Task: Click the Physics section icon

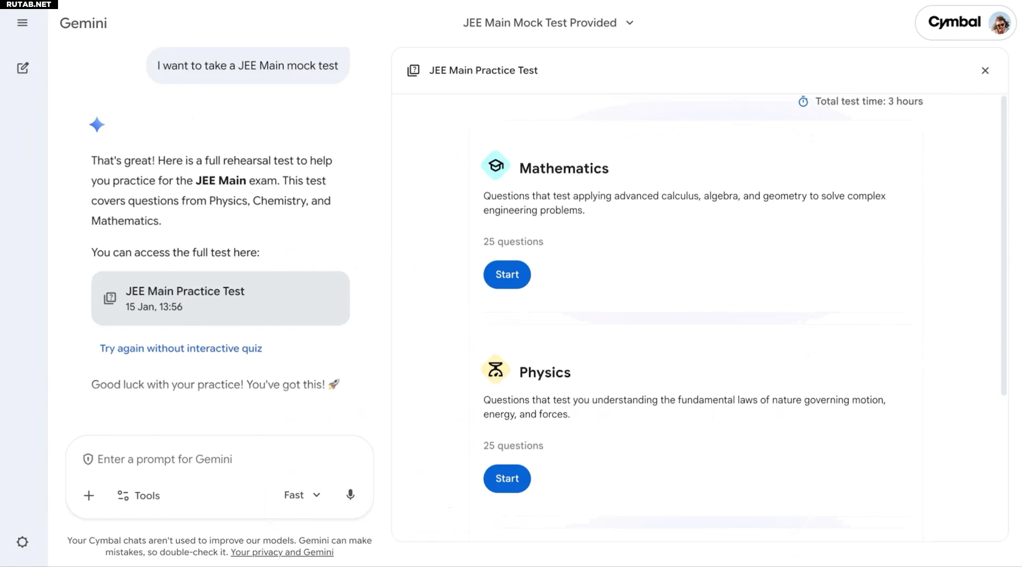Action: point(496,370)
